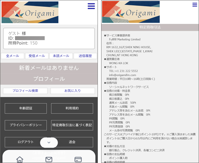This screenshot has height=163, width=199.
Task: Click the info@origamifm.com email address
Action: coord(122,75)
